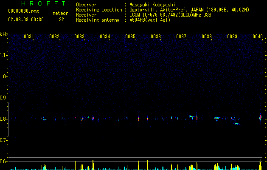Click the 1.1 kHz axis label

click(3, 55)
